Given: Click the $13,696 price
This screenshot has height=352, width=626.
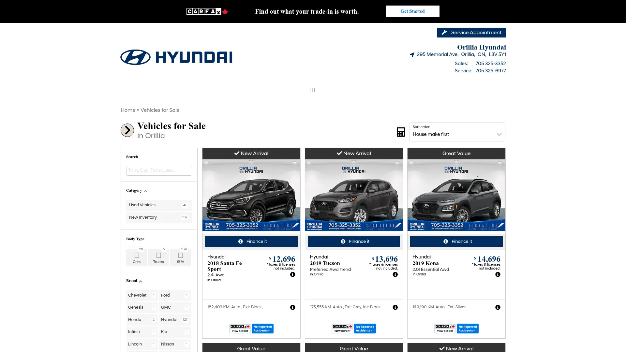Looking at the screenshot, I should point(385,259).
